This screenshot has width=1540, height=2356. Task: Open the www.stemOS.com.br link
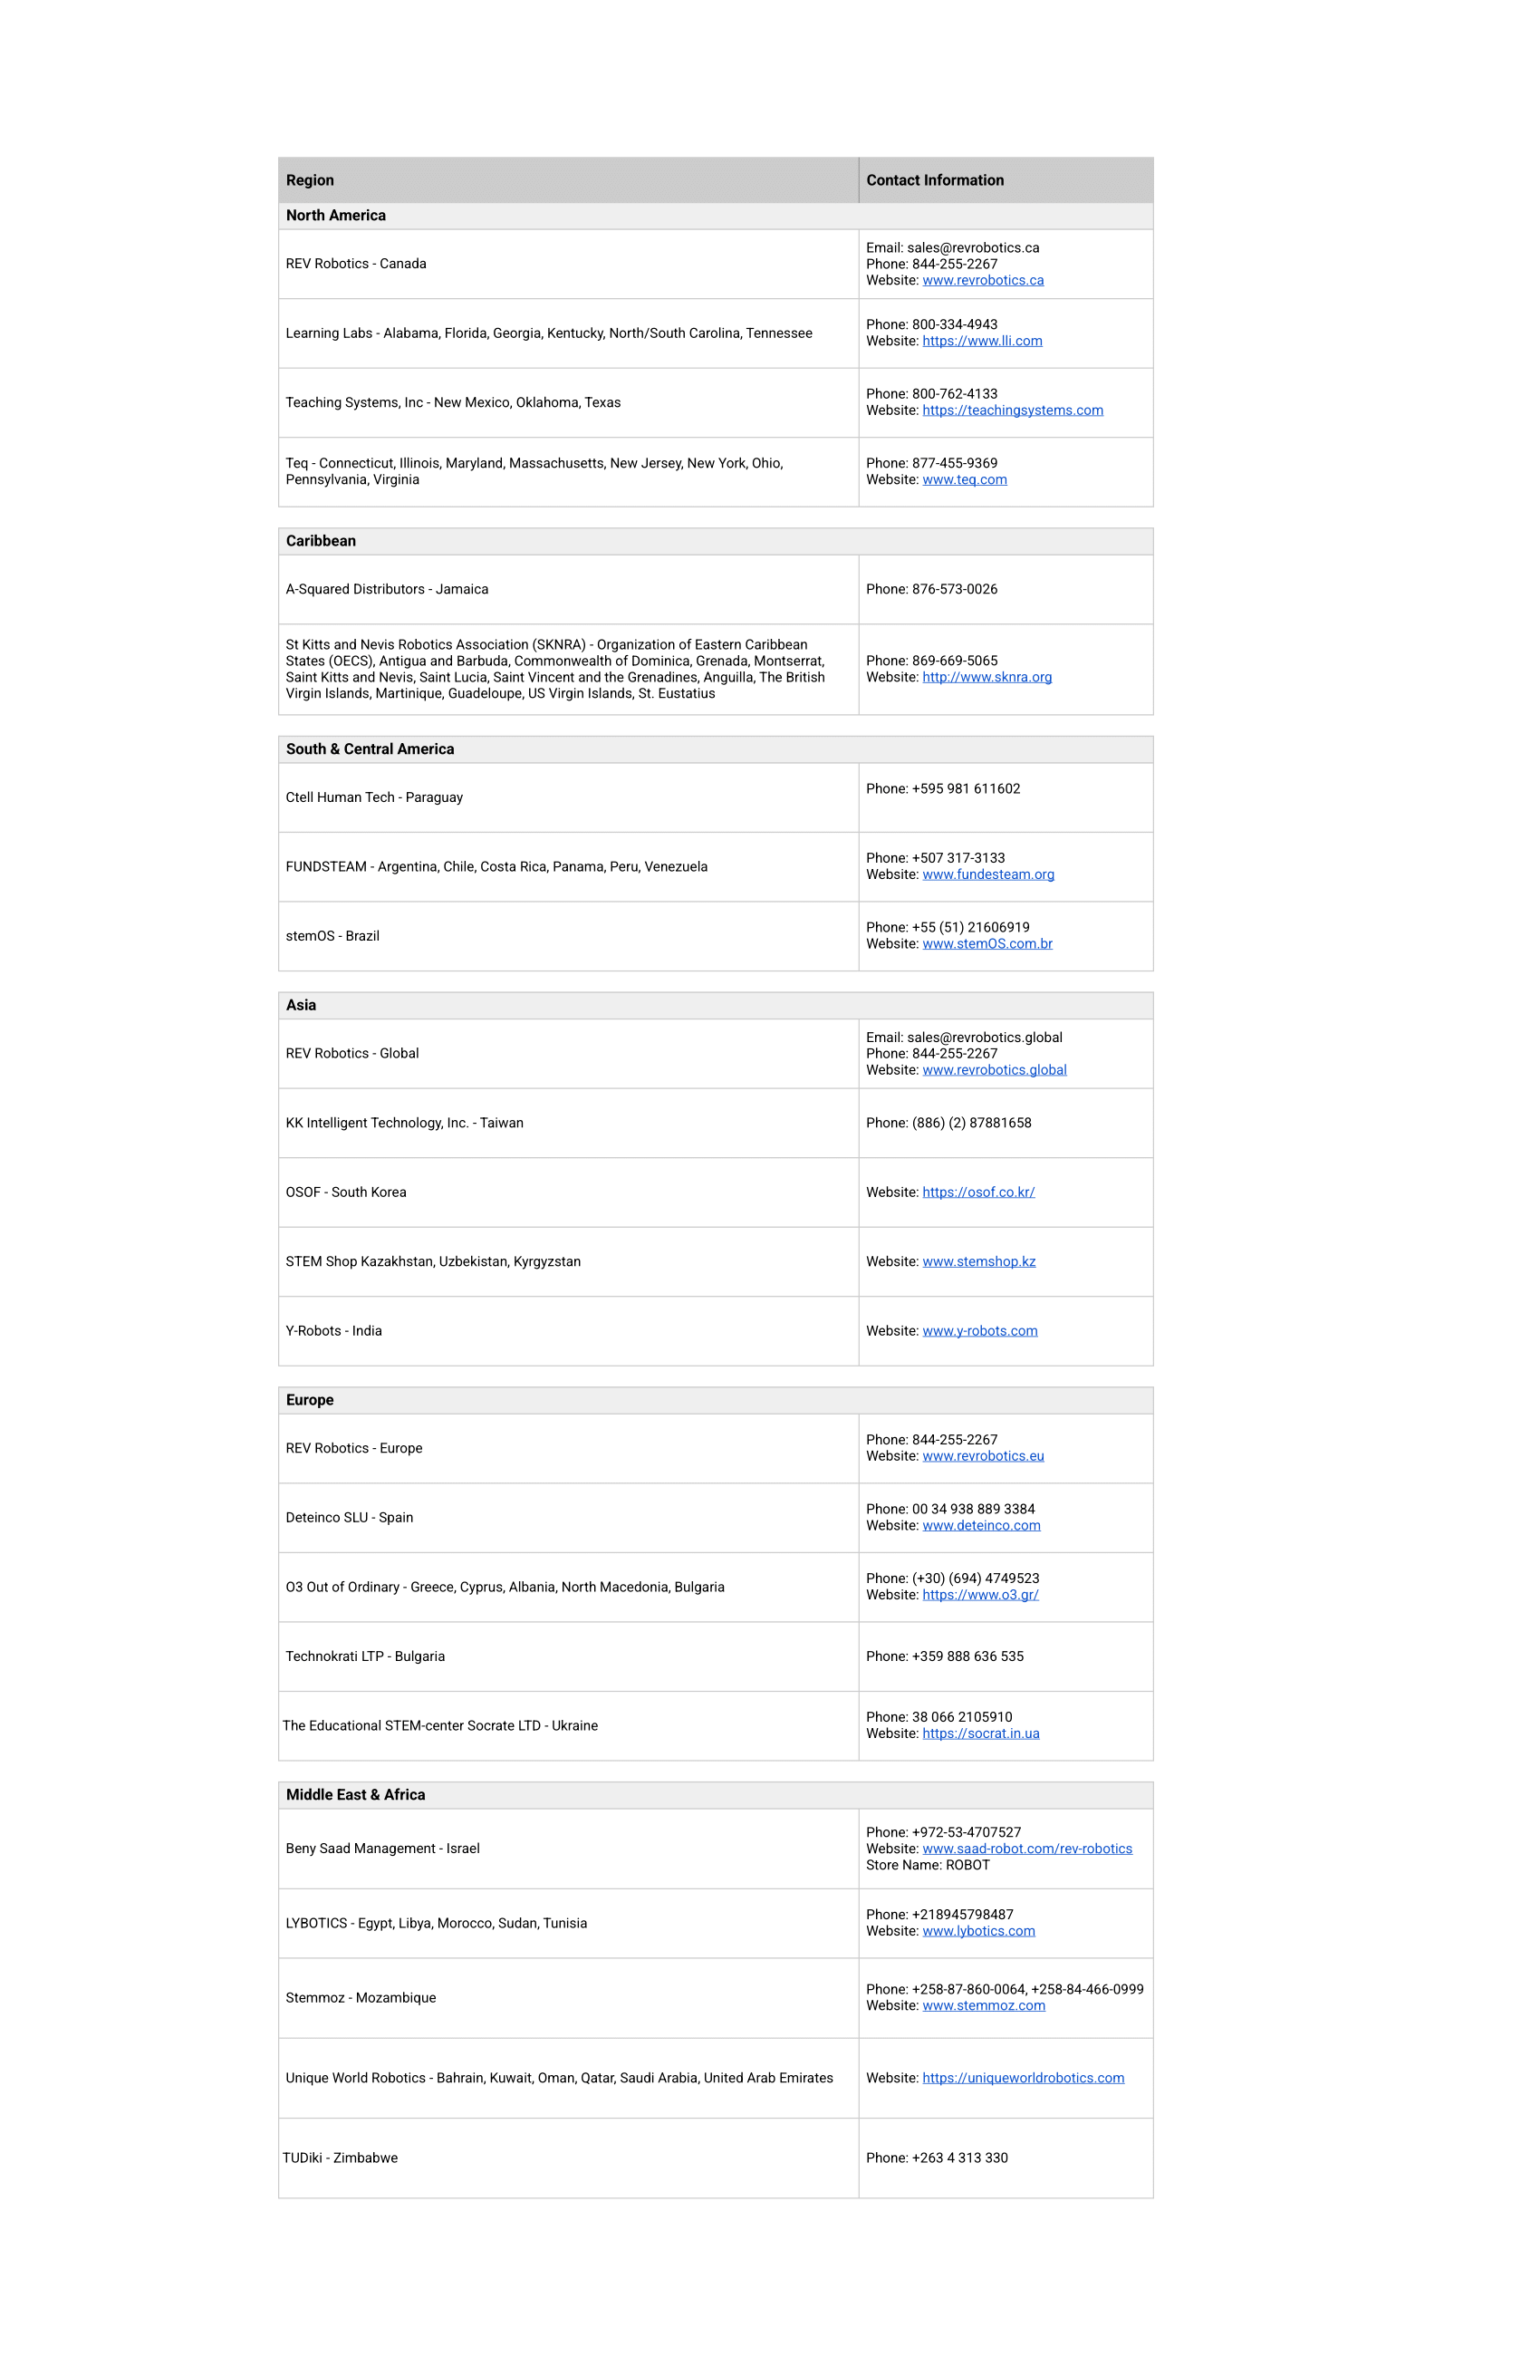[987, 943]
